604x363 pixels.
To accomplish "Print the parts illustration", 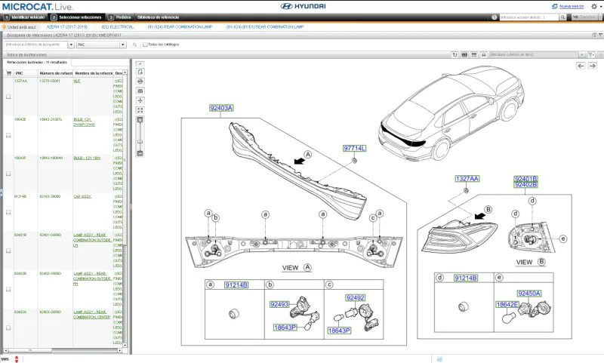I will pos(140,81).
